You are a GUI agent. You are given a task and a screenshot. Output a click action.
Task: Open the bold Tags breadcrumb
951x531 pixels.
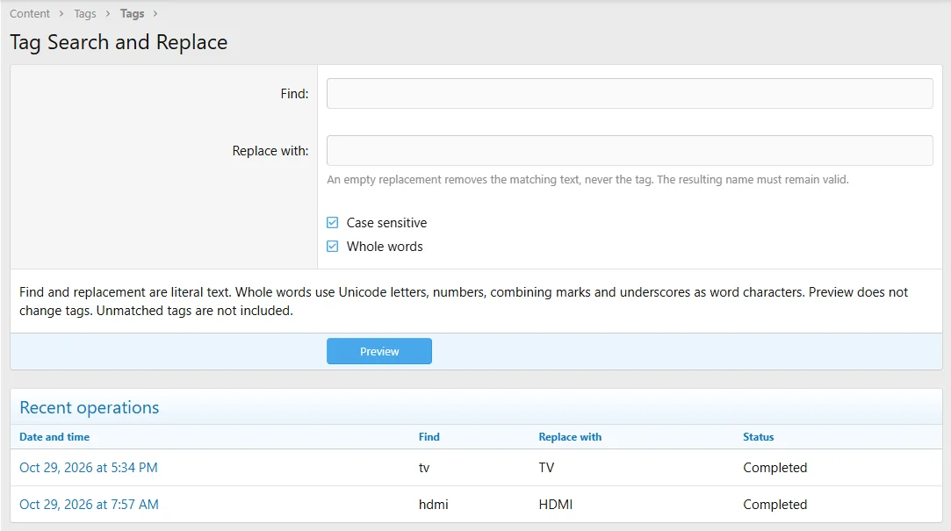click(x=133, y=13)
